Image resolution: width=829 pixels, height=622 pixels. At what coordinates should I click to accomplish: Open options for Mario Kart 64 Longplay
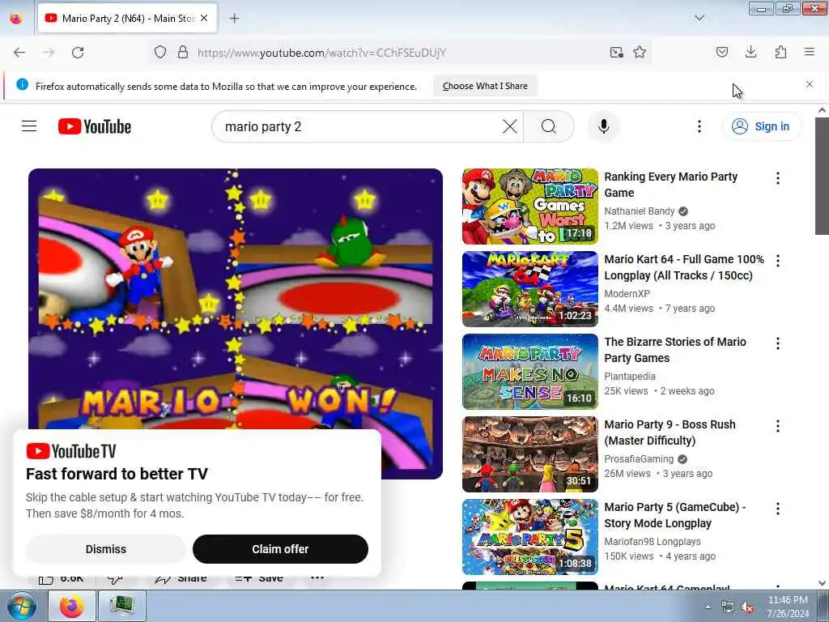pos(778,261)
